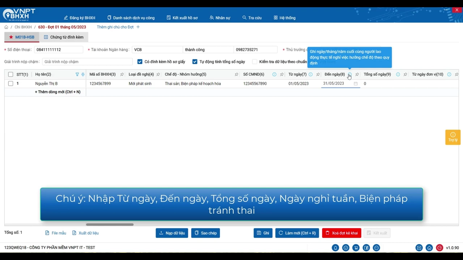This screenshot has width=463, height=260.
Task: Click the shopping cart icon in the footer
Action: coord(356,248)
